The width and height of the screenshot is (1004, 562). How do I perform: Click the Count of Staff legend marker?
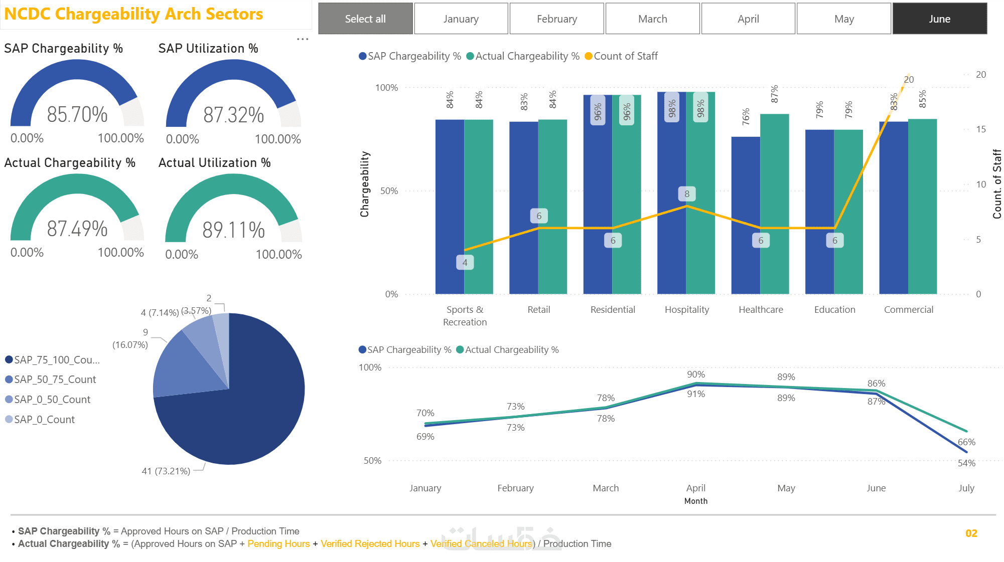coord(589,56)
